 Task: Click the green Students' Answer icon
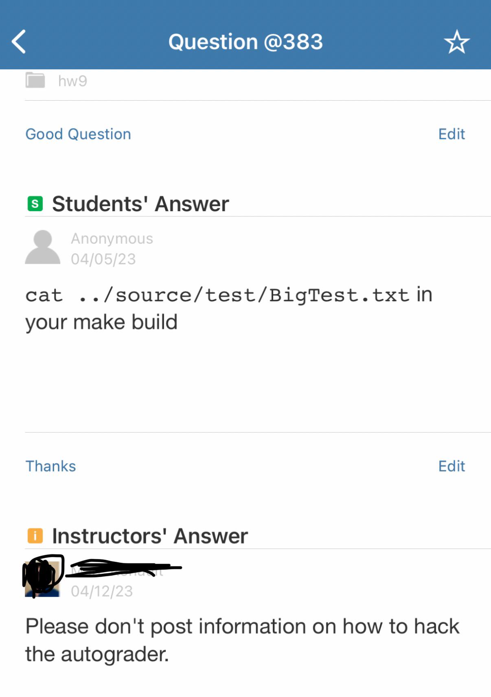point(35,203)
